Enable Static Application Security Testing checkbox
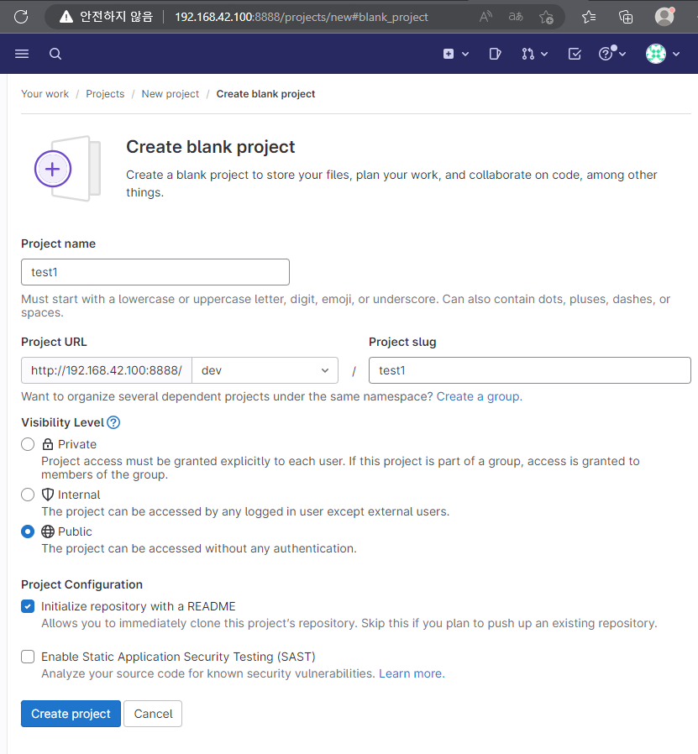Viewport: 698px width, 754px height. pos(28,657)
